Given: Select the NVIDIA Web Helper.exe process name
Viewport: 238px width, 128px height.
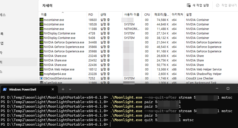Looking at the screenshot, I should tap(59, 69).
